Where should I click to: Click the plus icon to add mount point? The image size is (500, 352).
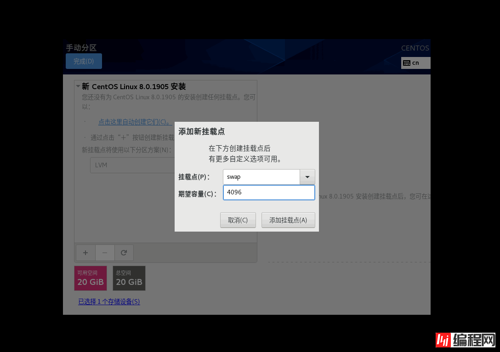tap(85, 253)
